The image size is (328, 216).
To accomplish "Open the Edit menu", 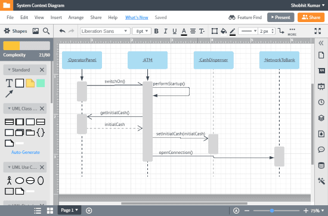I will coord(24,17).
